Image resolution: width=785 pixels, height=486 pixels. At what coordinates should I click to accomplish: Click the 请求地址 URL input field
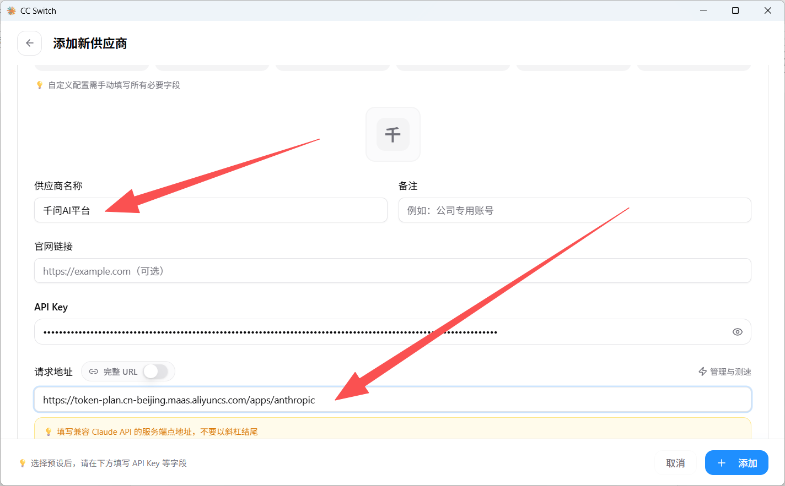pos(392,400)
